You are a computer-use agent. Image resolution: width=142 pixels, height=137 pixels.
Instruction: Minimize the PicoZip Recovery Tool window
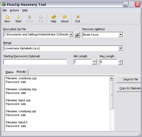coord(125,4)
